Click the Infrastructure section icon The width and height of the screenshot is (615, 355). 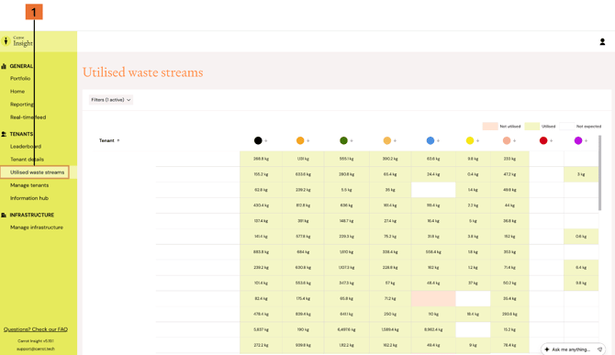(4, 215)
